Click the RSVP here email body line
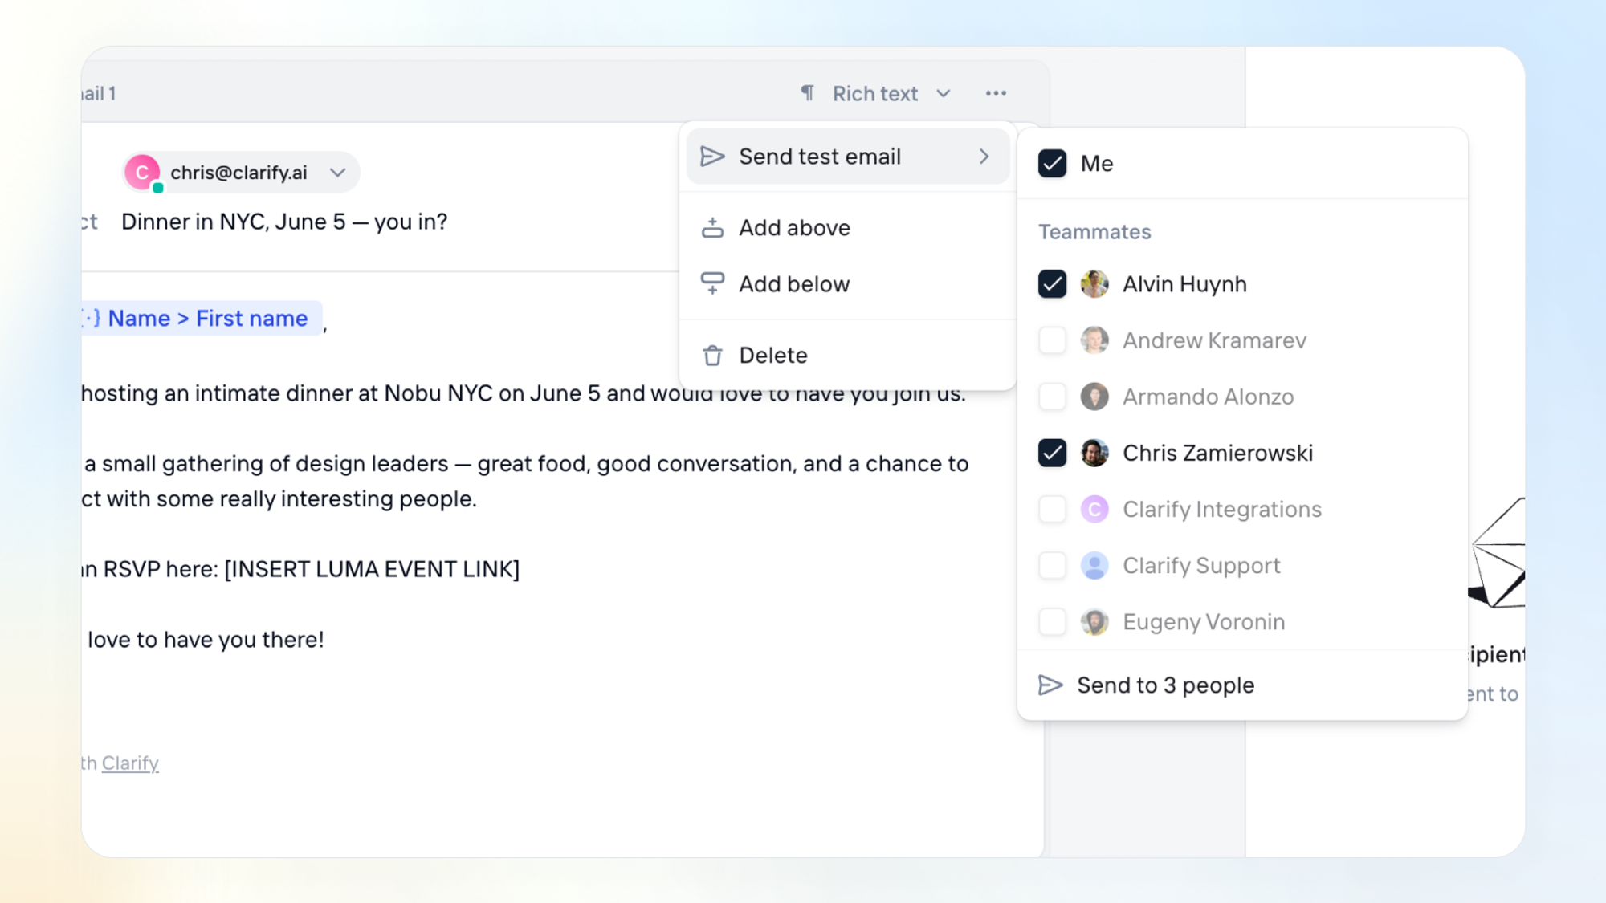The width and height of the screenshot is (1606, 903). [301, 569]
